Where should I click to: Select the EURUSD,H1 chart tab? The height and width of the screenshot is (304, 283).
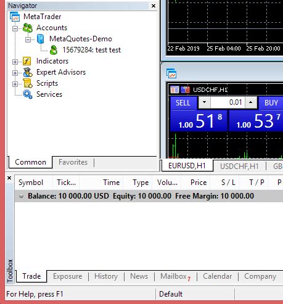pyautogui.click(x=187, y=166)
